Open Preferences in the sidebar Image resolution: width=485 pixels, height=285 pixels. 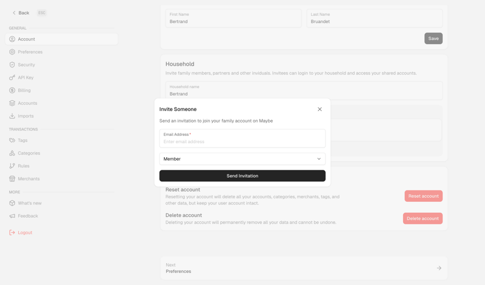[62, 52]
